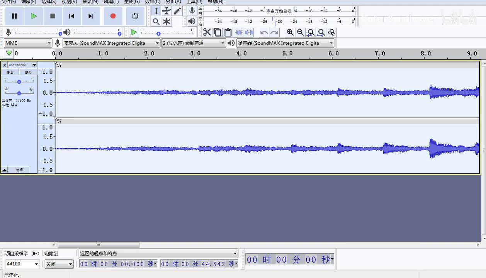Cut selection with the scissors icon
Viewport: 486px width, 278px height.
[x=207, y=32]
